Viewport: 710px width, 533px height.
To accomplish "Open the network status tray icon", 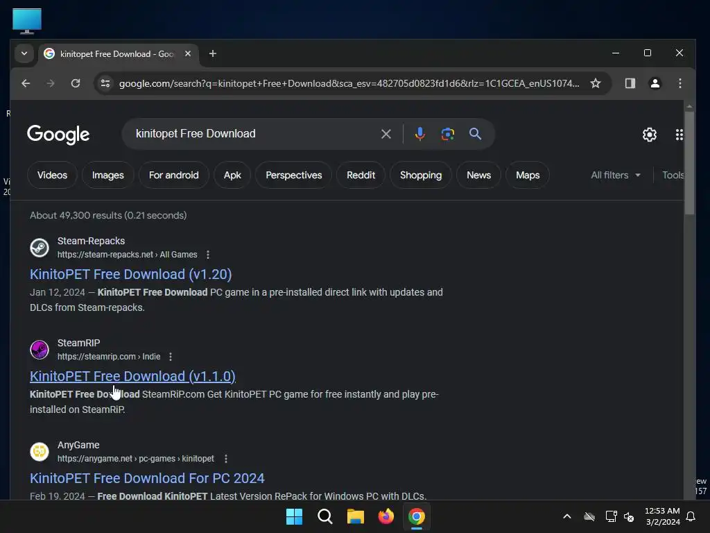I will tap(611, 516).
